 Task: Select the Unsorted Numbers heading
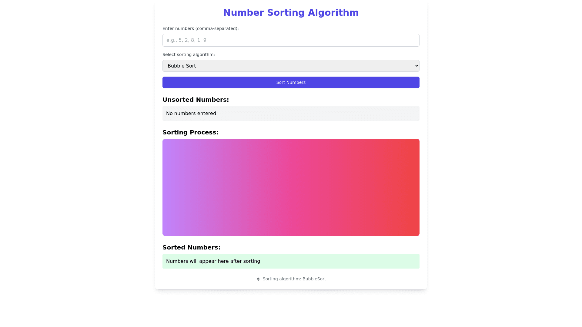click(x=196, y=100)
